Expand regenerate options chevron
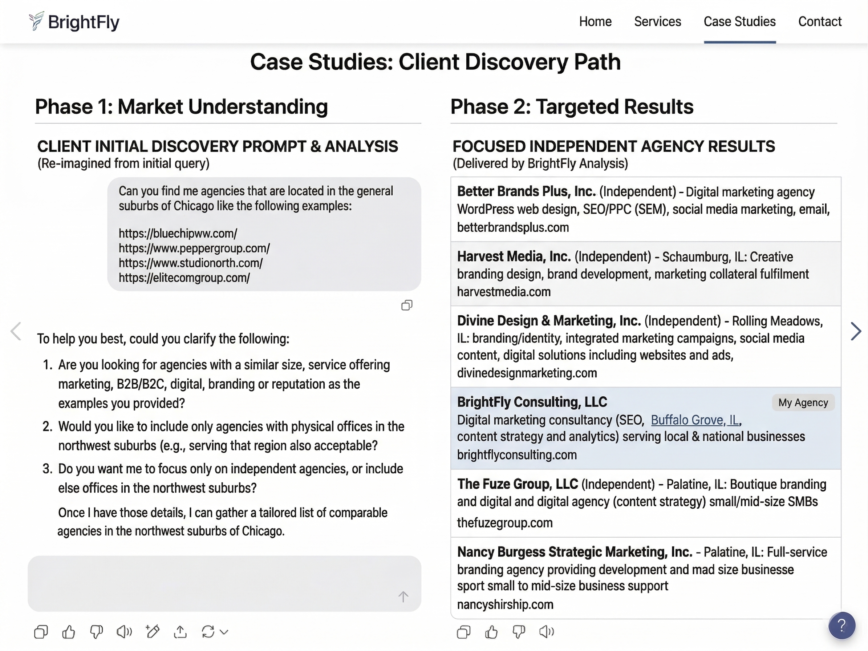 coord(224,632)
